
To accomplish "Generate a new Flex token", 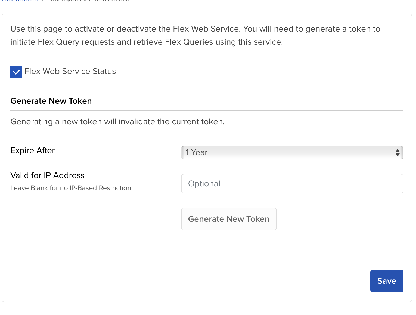I will coord(229,219).
